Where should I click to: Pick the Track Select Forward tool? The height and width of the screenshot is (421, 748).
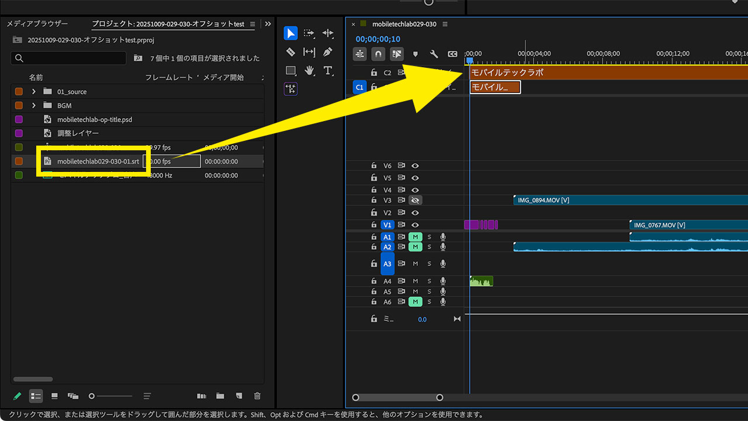click(309, 33)
